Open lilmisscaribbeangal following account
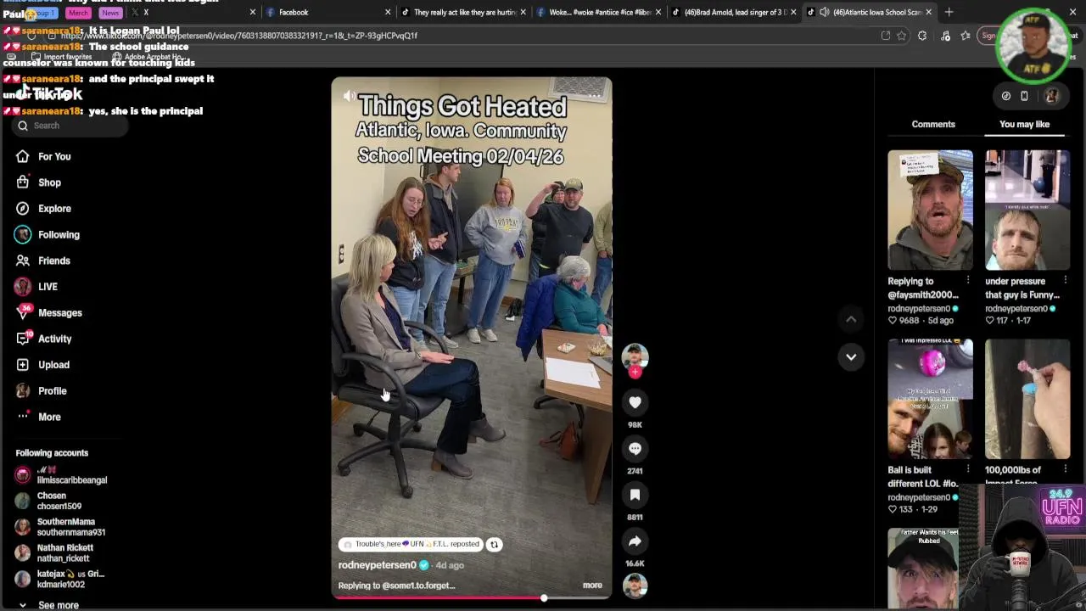 pyautogui.click(x=61, y=474)
